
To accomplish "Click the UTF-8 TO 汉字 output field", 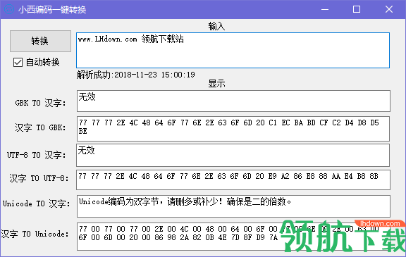I will pos(233,155).
